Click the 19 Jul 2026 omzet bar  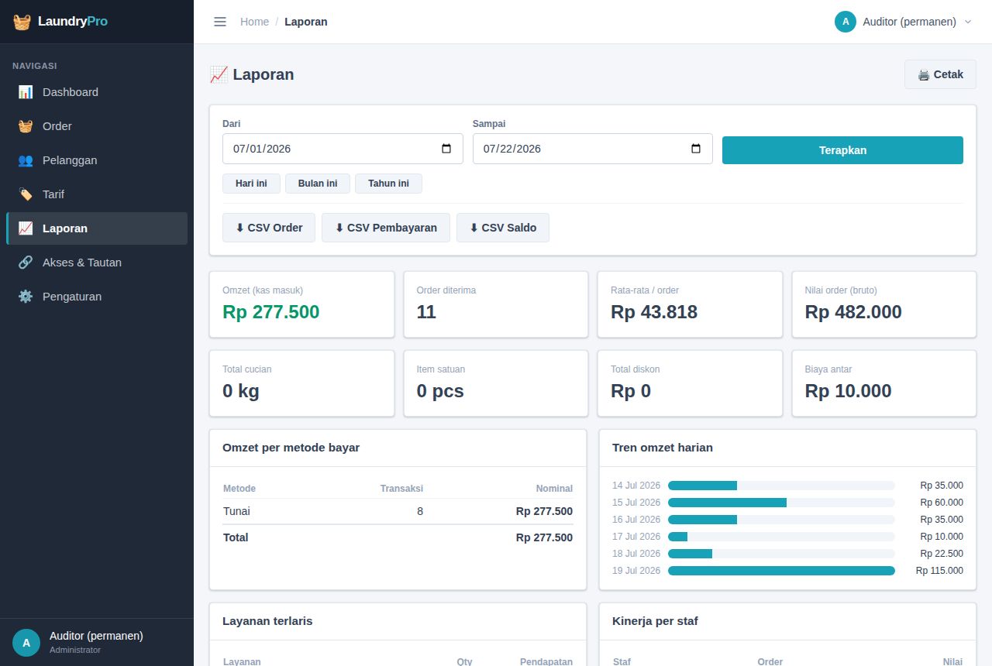pos(781,571)
